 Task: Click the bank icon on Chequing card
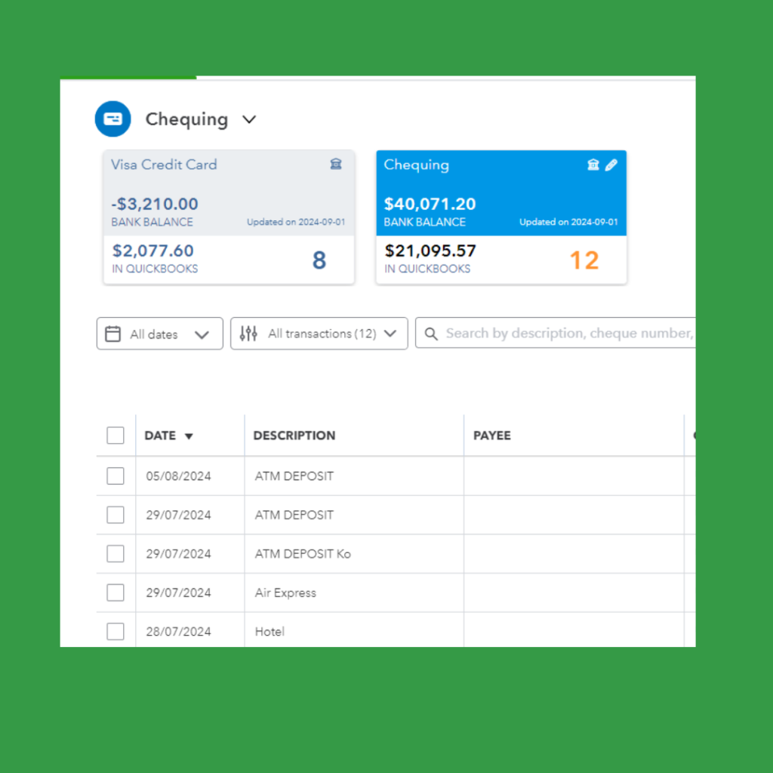pos(593,165)
